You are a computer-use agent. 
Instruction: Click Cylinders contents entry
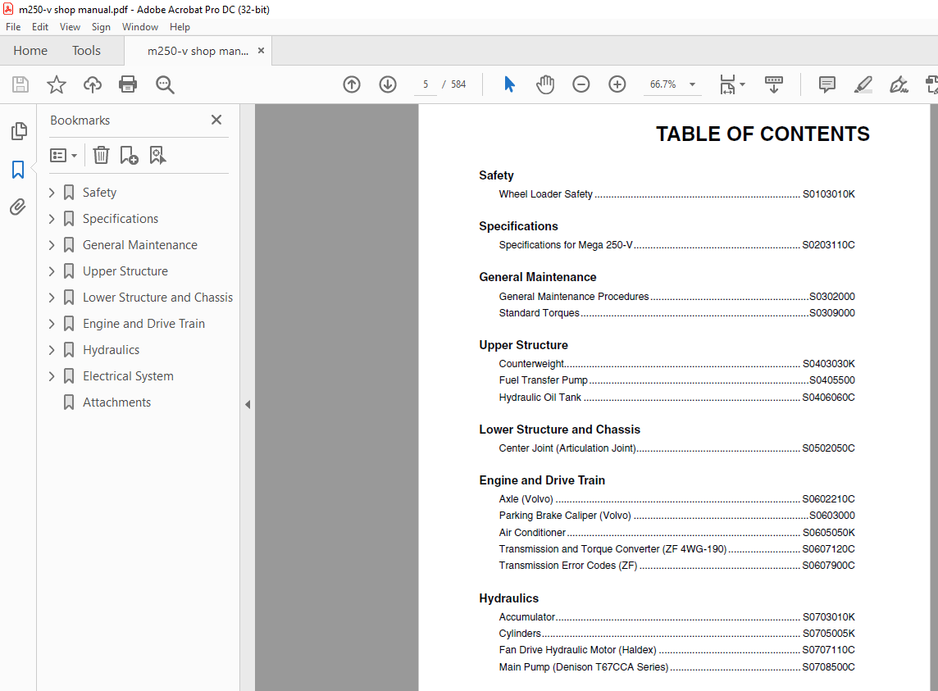(x=676, y=634)
